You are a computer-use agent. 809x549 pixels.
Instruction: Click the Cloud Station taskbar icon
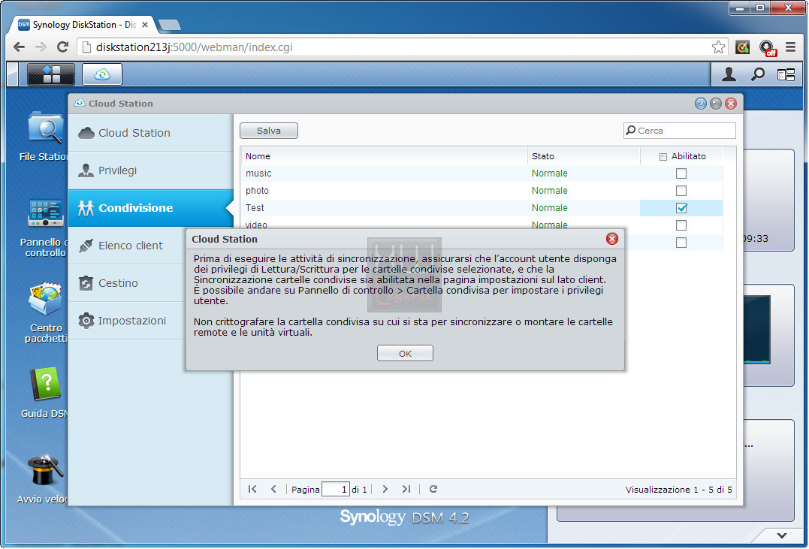pyautogui.click(x=102, y=74)
